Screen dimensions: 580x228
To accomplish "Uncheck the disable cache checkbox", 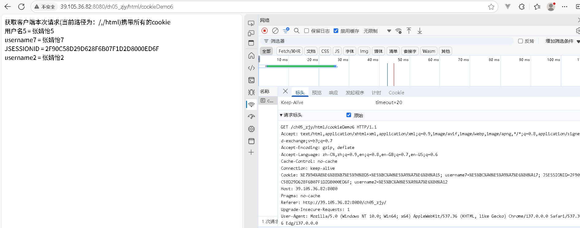I will [336, 31].
